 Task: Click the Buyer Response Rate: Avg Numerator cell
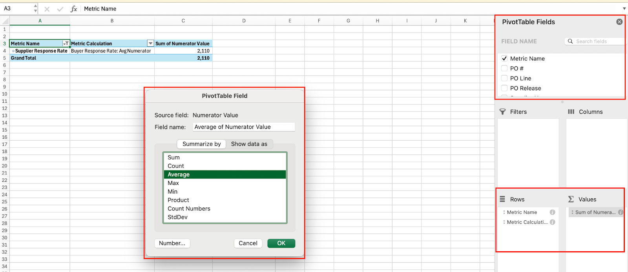point(112,51)
